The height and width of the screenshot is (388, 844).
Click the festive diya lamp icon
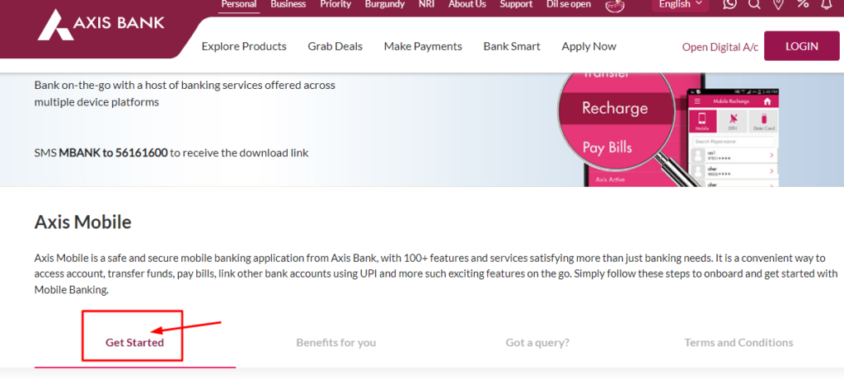(615, 5)
